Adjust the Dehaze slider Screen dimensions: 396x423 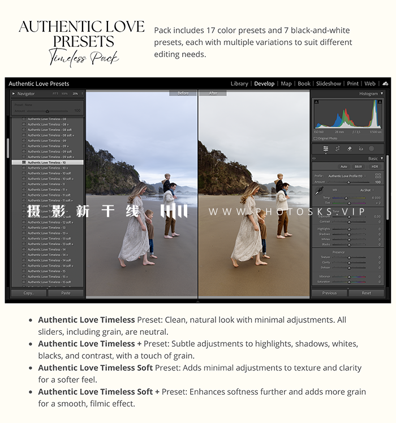(349, 268)
